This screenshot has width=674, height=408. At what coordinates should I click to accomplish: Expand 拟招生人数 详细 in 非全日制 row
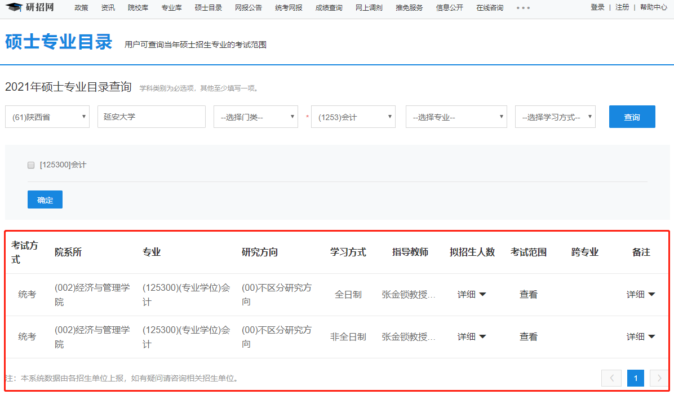pos(472,336)
